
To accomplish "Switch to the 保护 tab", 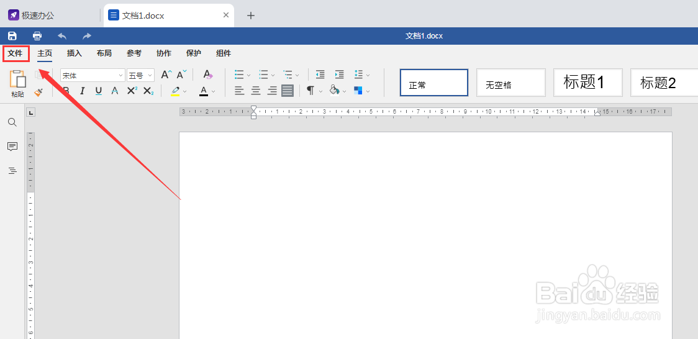I will pyautogui.click(x=194, y=53).
